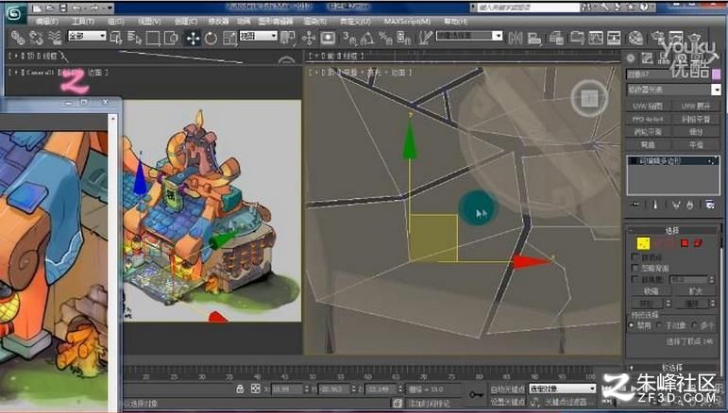
Task: Click the Mirror tool icon
Action: coord(516,38)
